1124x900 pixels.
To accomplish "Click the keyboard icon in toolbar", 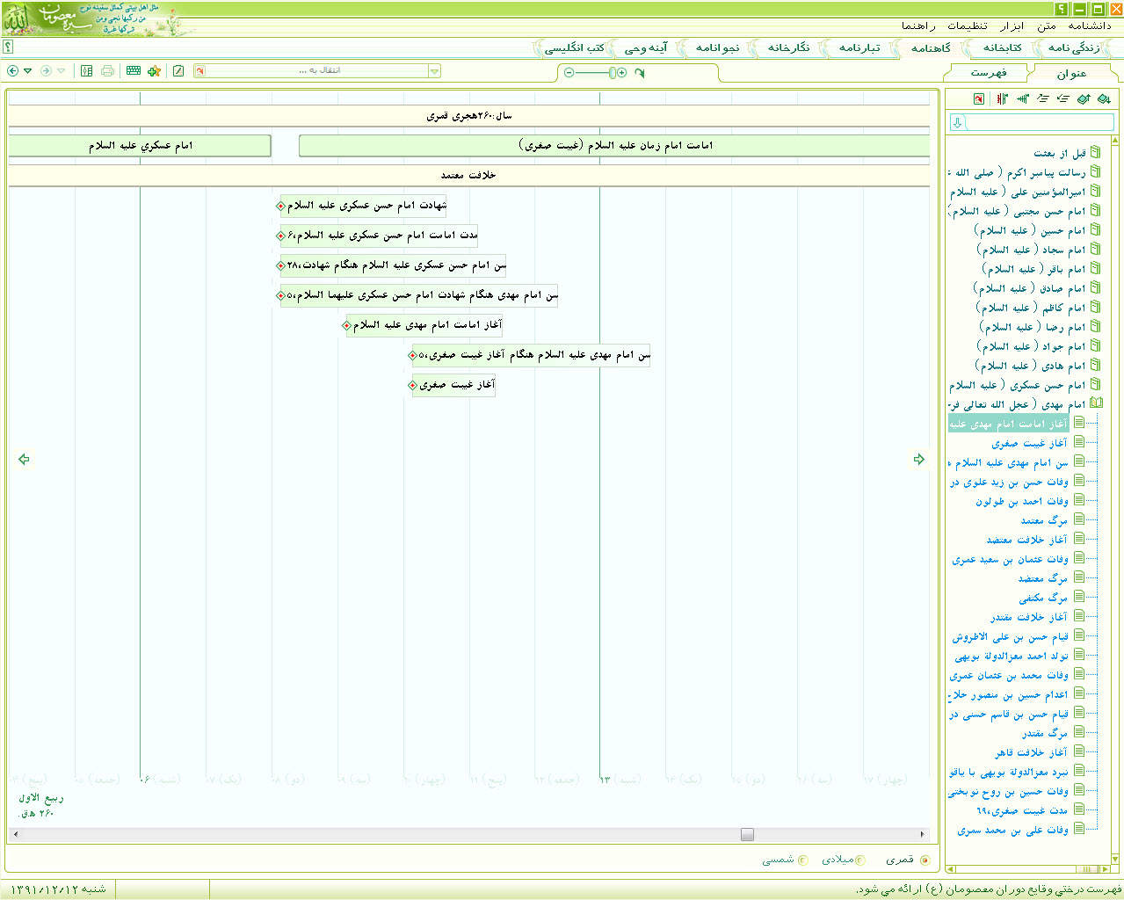I will [x=134, y=71].
